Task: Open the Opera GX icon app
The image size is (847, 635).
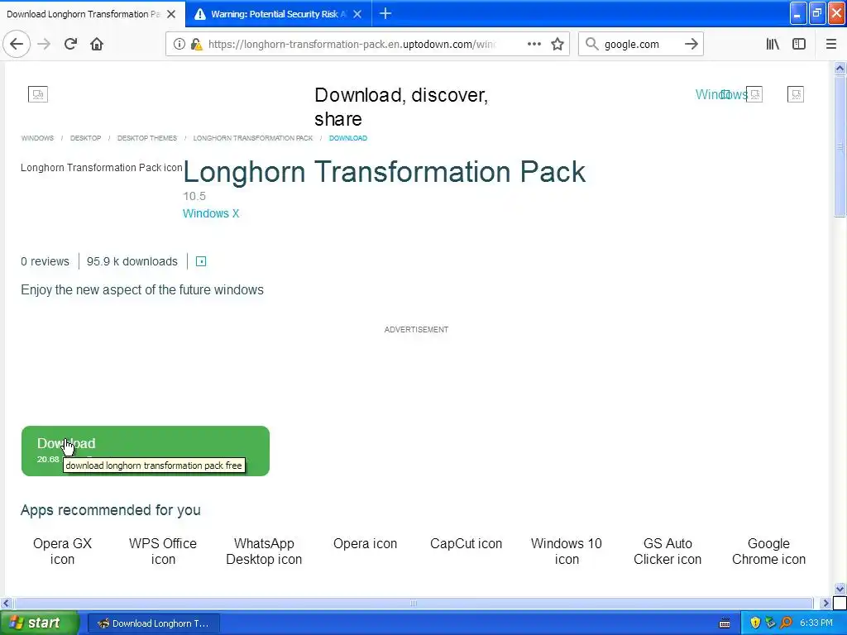Action: tap(62, 551)
